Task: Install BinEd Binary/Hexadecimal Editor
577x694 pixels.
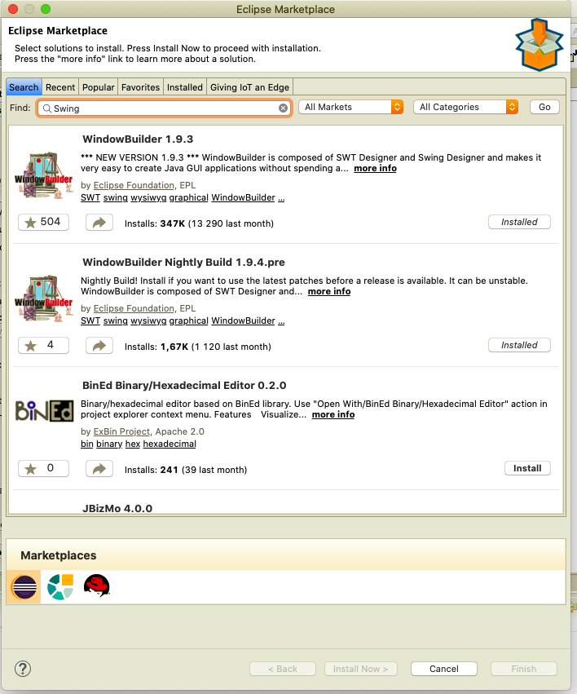Action: coord(527,468)
